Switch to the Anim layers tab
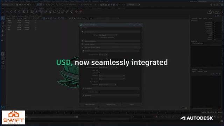 (x=201, y=69)
